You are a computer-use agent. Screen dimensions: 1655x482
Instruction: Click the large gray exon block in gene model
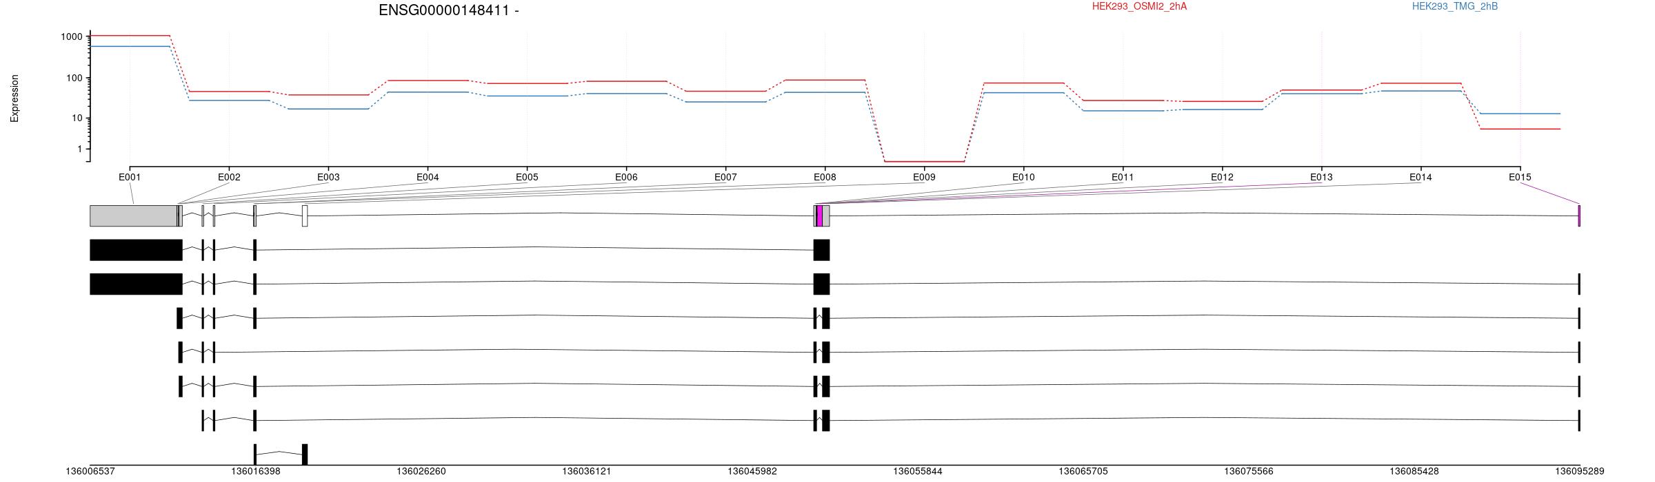click(x=133, y=216)
